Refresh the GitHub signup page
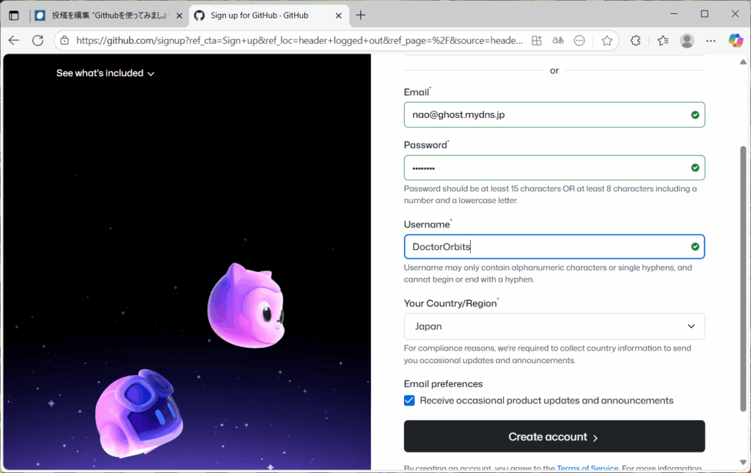 pyautogui.click(x=37, y=40)
